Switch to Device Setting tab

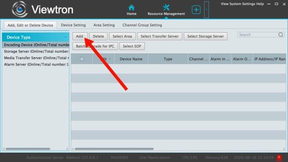coord(73,25)
